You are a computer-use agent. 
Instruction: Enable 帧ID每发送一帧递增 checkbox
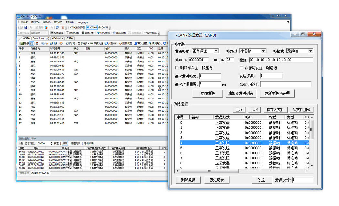click(x=177, y=68)
